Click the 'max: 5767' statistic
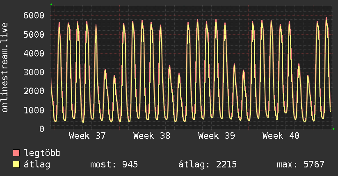 (301, 165)
